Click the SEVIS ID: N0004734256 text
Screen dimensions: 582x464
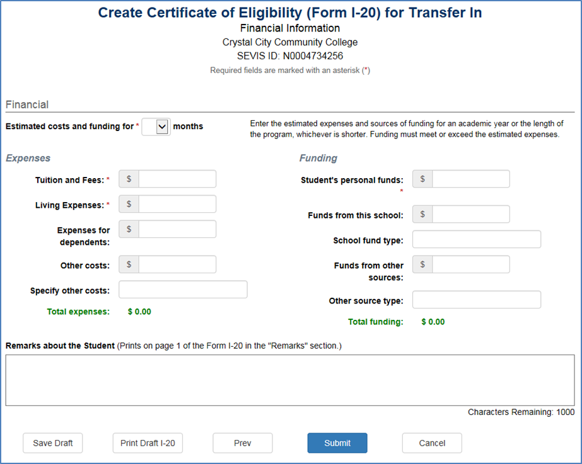click(290, 56)
